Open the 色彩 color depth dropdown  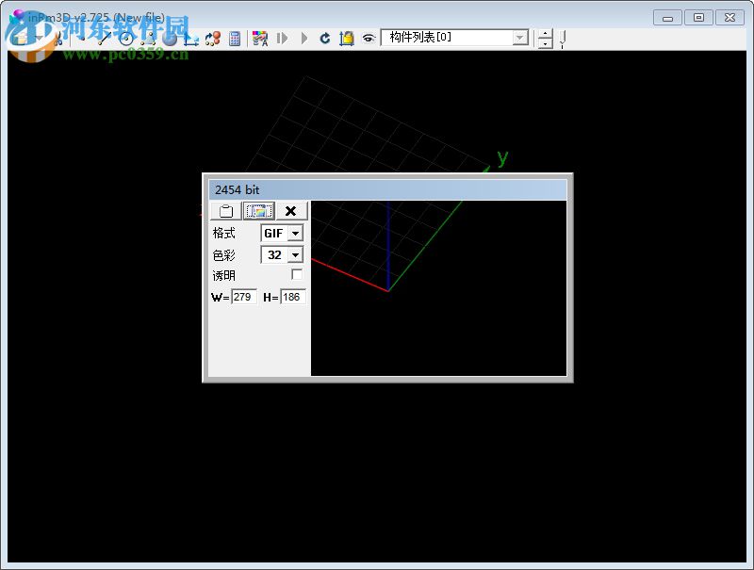[293, 254]
